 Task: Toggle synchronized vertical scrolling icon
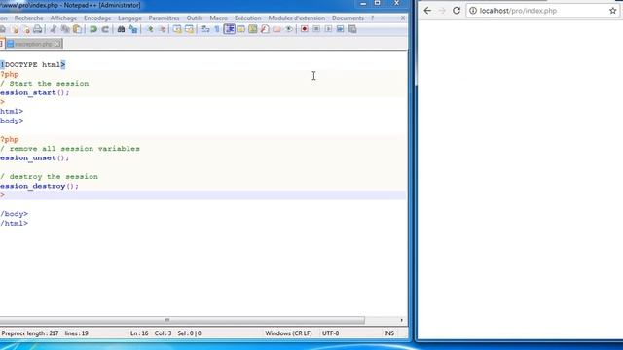[177, 29]
